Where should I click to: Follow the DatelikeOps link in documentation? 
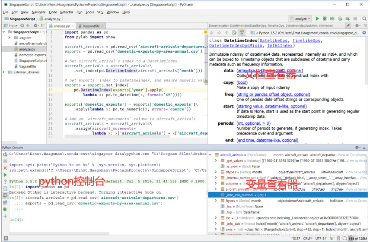tap(274, 41)
